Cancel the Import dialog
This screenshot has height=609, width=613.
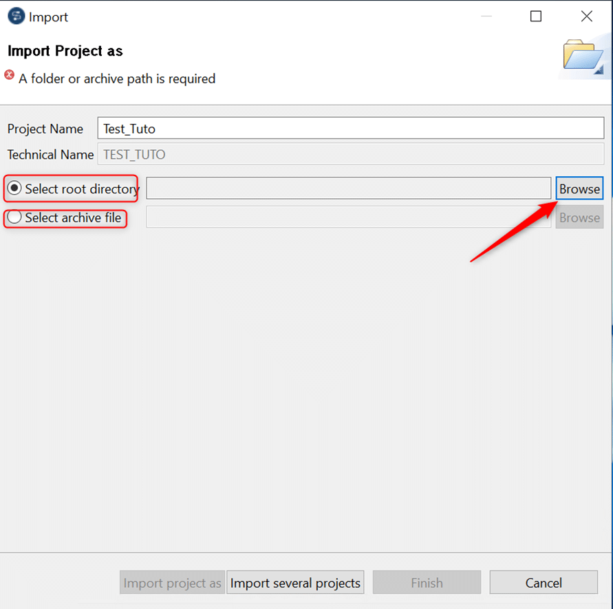point(544,582)
